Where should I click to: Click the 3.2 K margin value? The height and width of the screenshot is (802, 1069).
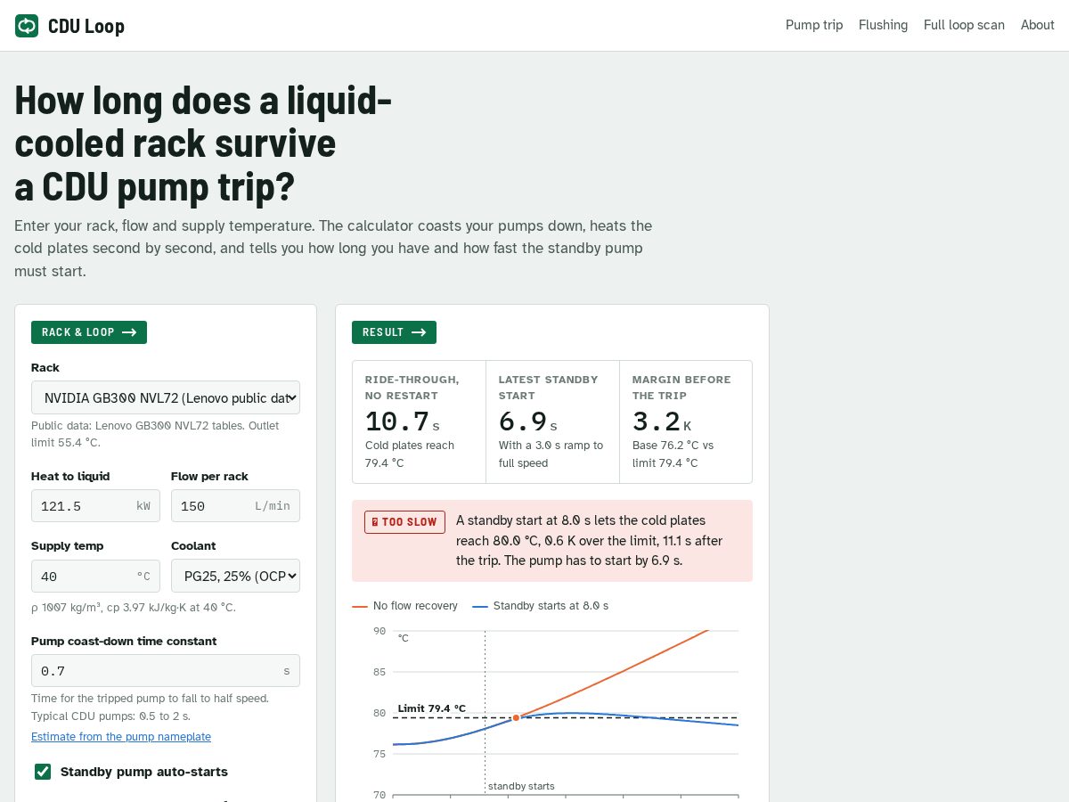[x=662, y=421]
